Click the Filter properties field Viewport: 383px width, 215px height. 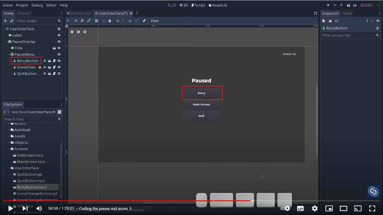[x=350, y=35]
